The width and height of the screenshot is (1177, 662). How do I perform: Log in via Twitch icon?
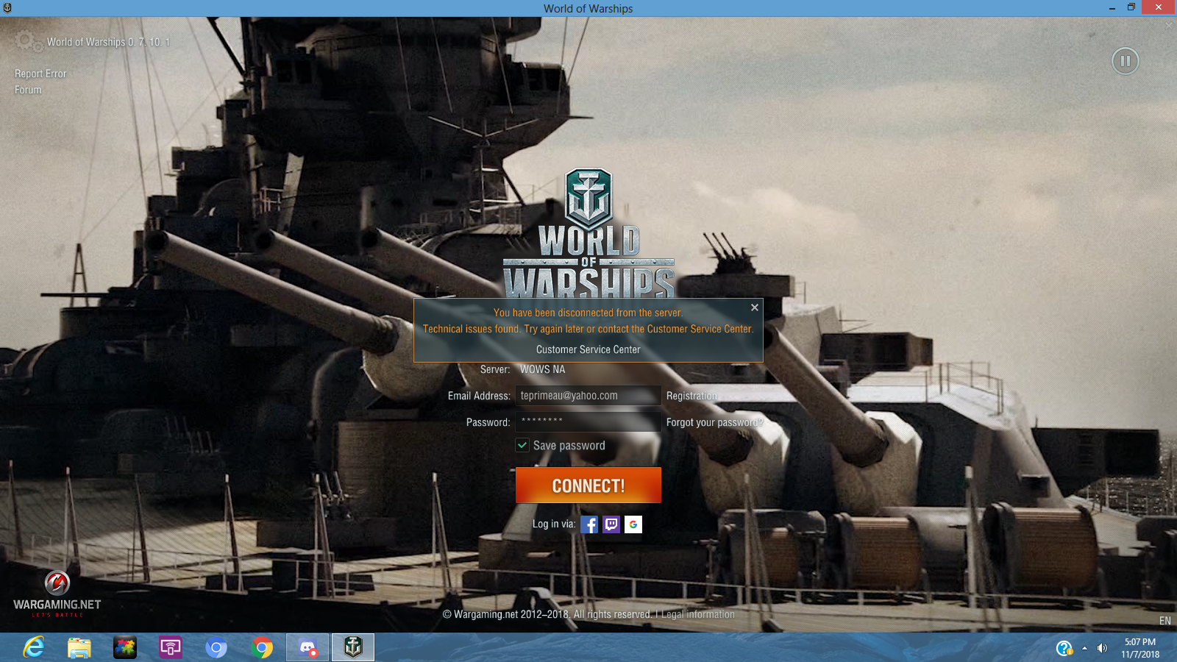pyautogui.click(x=611, y=524)
